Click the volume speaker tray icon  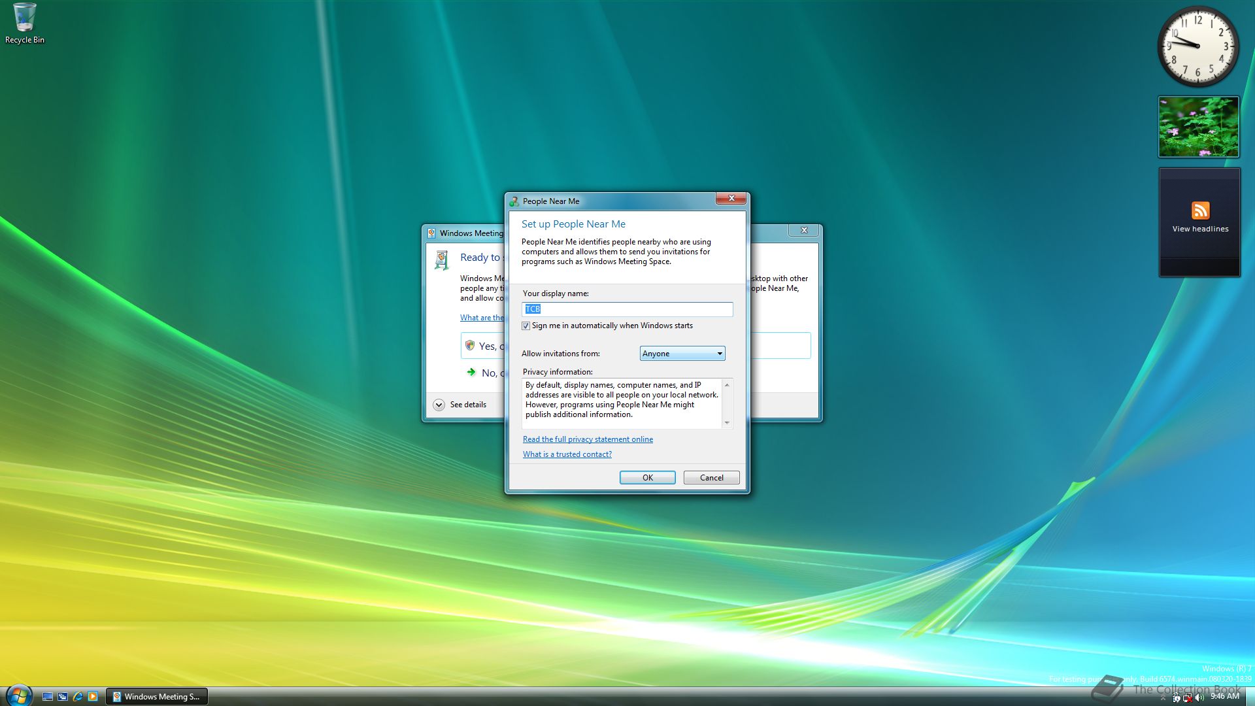pos(1199,697)
